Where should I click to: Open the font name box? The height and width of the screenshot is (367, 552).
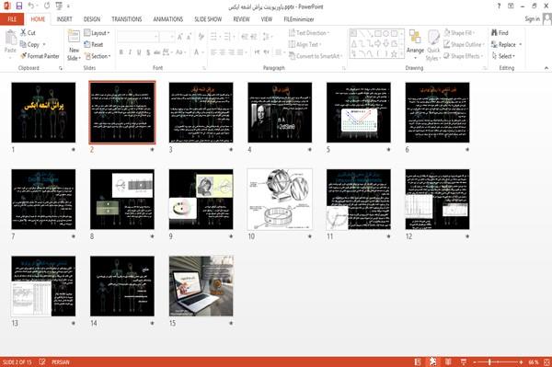point(138,37)
